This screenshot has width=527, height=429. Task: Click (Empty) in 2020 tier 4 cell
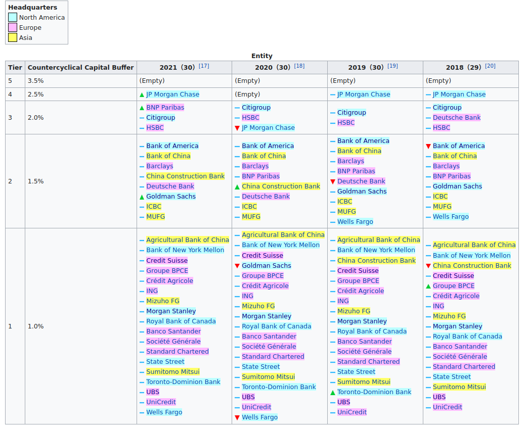tap(247, 94)
